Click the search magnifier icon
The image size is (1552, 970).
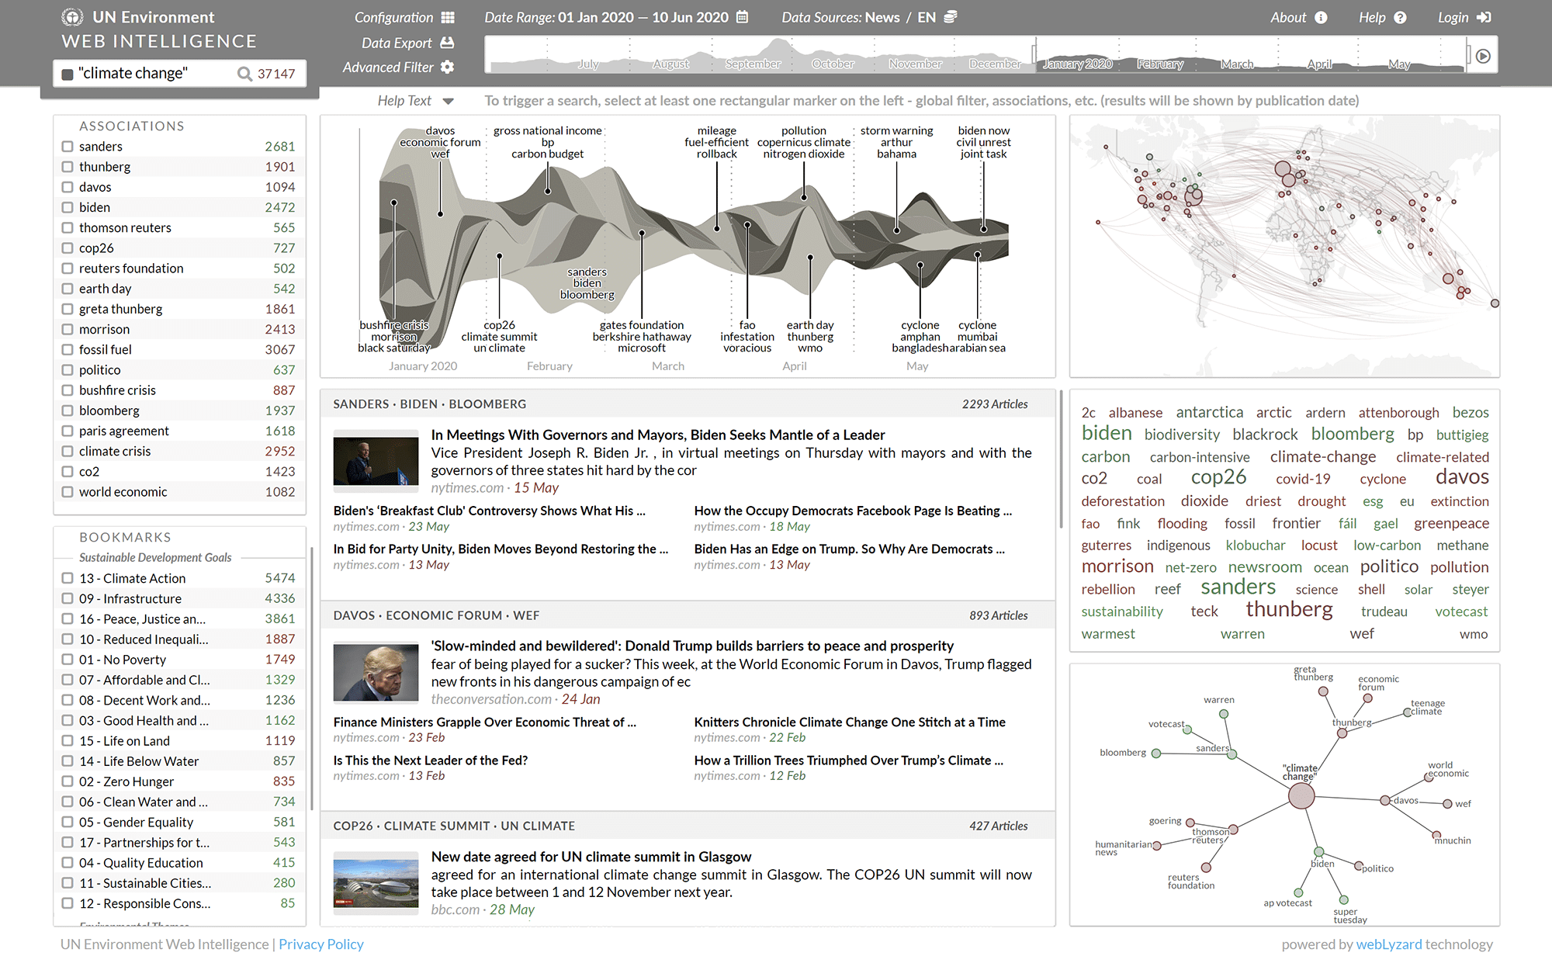click(x=244, y=74)
